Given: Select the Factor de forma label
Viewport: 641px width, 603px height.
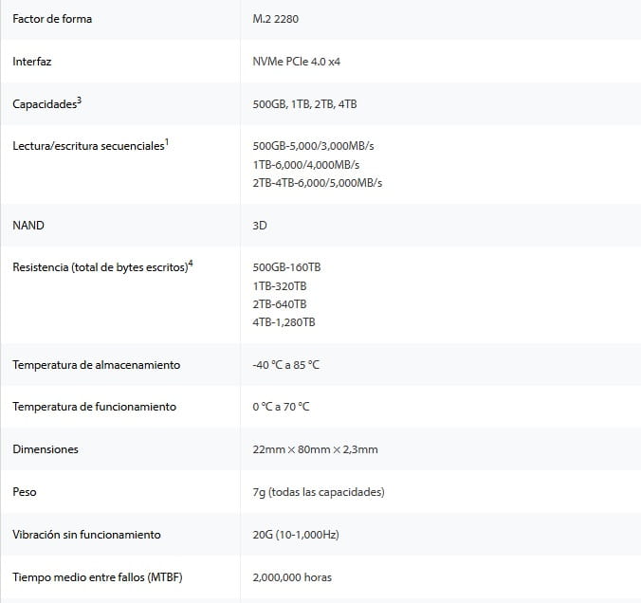Looking at the screenshot, I should [x=52, y=19].
